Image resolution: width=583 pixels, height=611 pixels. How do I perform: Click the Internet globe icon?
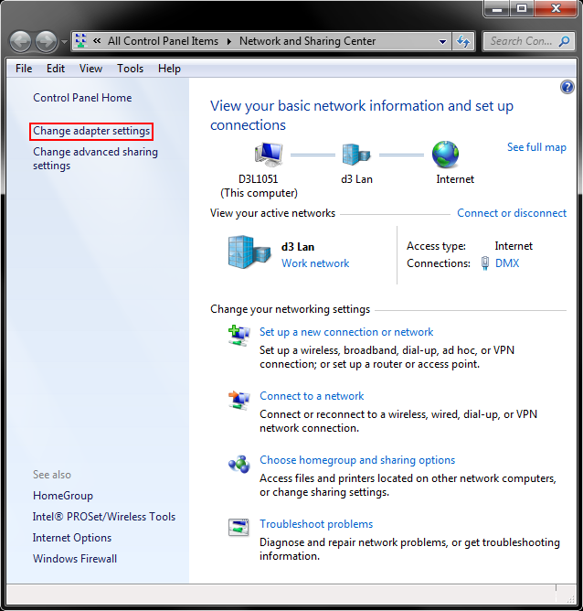[446, 155]
